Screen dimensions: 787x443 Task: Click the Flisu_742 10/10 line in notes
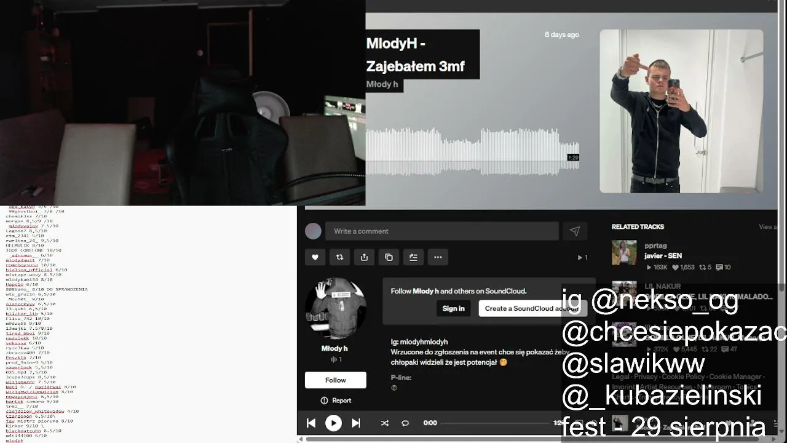pos(28,318)
